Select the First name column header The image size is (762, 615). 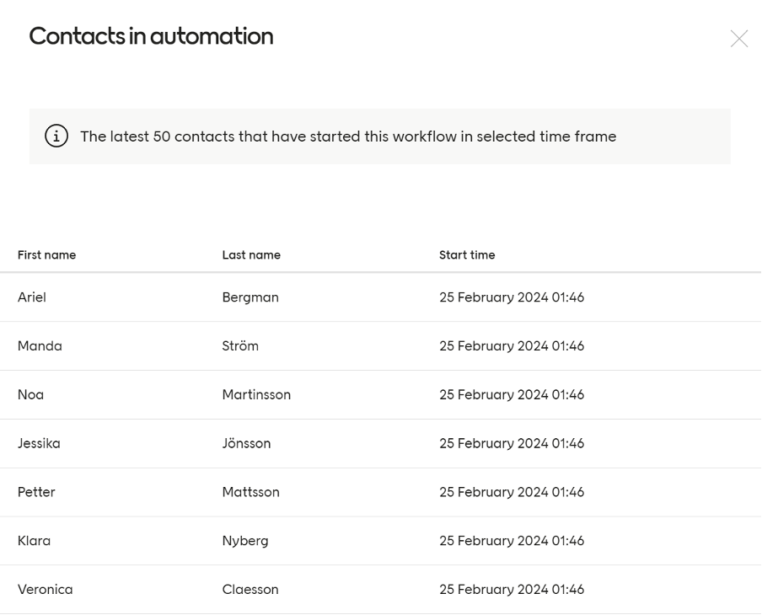46,254
